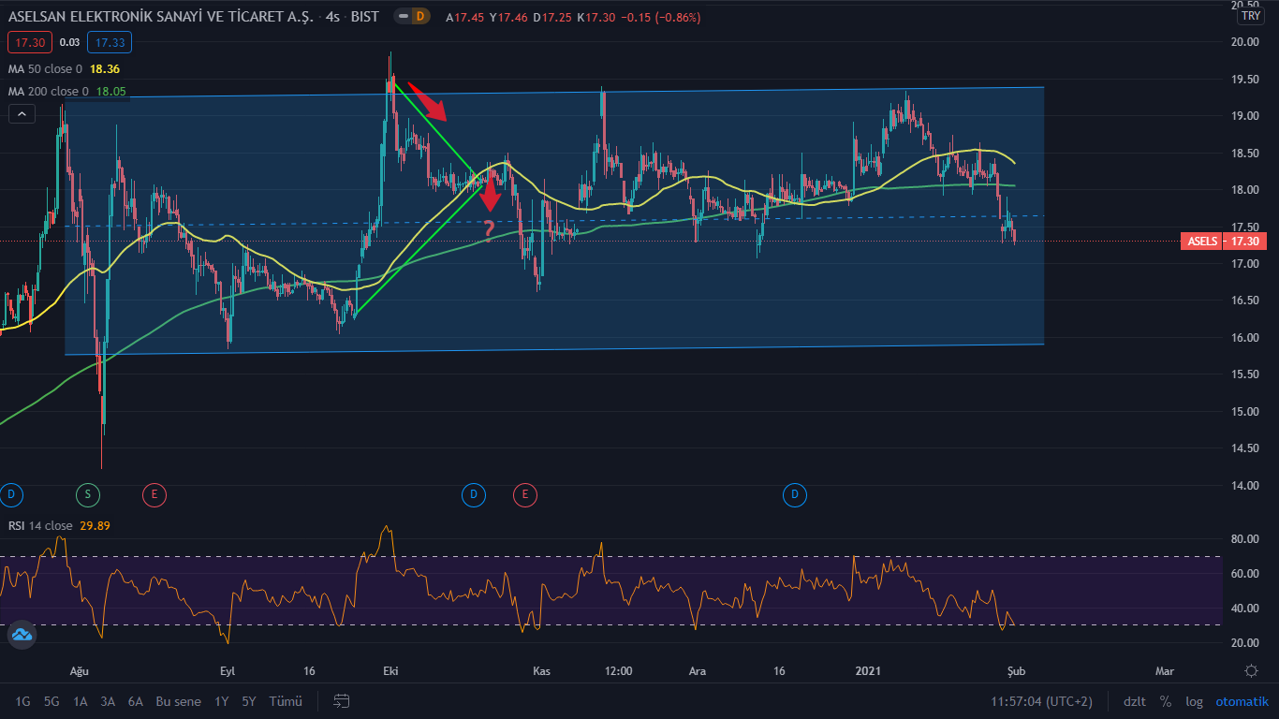The height and width of the screenshot is (719, 1279).
Task: Click the blue D marker near Ara
Action: point(794,493)
